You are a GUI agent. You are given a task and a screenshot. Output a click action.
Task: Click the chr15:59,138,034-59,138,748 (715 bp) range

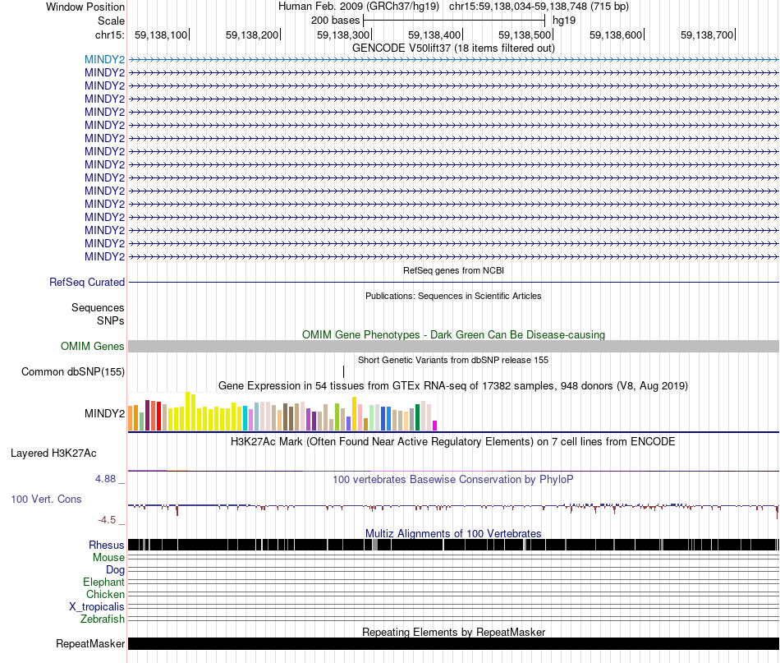(x=539, y=7)
